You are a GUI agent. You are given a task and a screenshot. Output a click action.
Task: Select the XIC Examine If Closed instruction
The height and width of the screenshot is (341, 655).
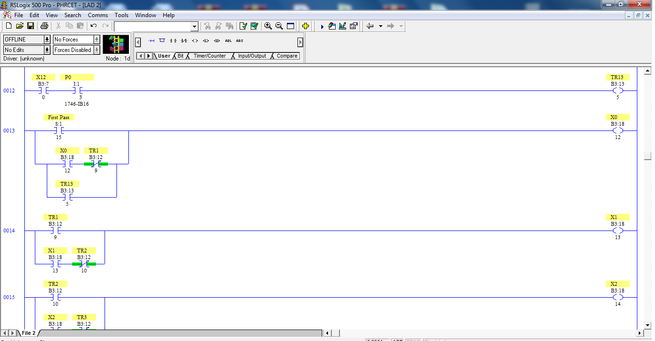172,40
